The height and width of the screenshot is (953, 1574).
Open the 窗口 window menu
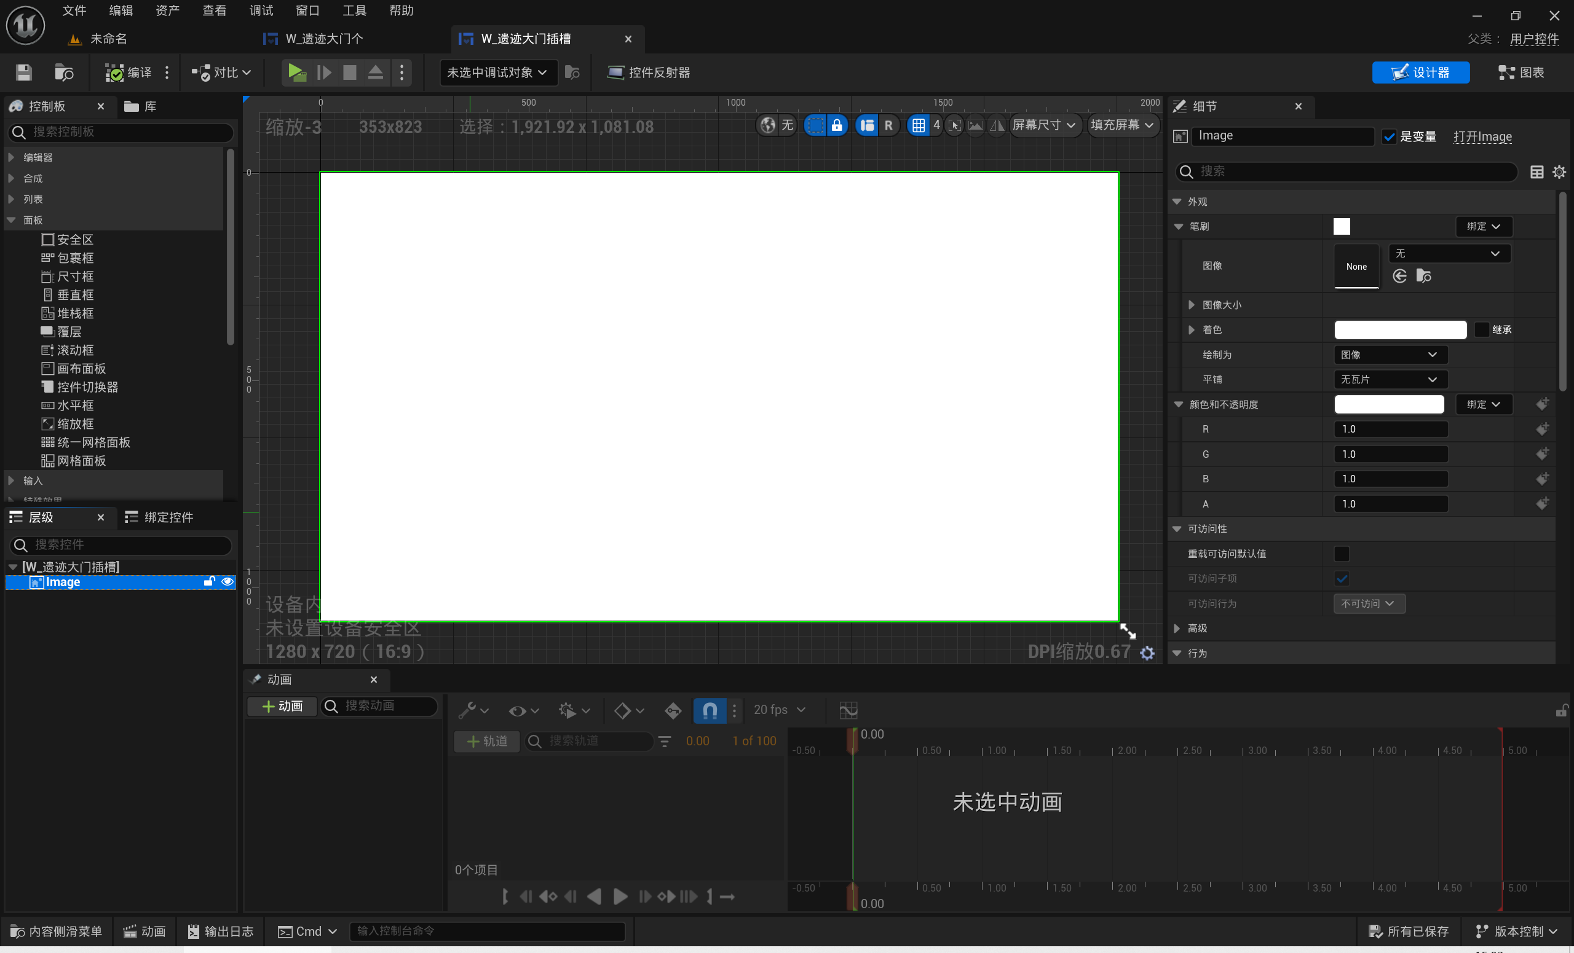click(307, 11)
